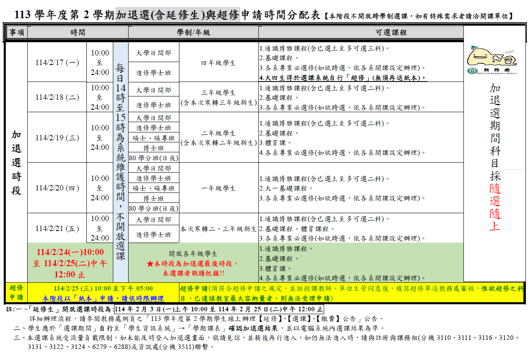Screen dimensions: 530x356
Task: Click the red notice ★本時段為加退選最後時段
Action: (193, 263)
